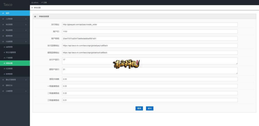Image resolution: width=259 pixels, height=126 pixels.
Task: Click the 重置 reset button
Action: click(x=139, y=108)
